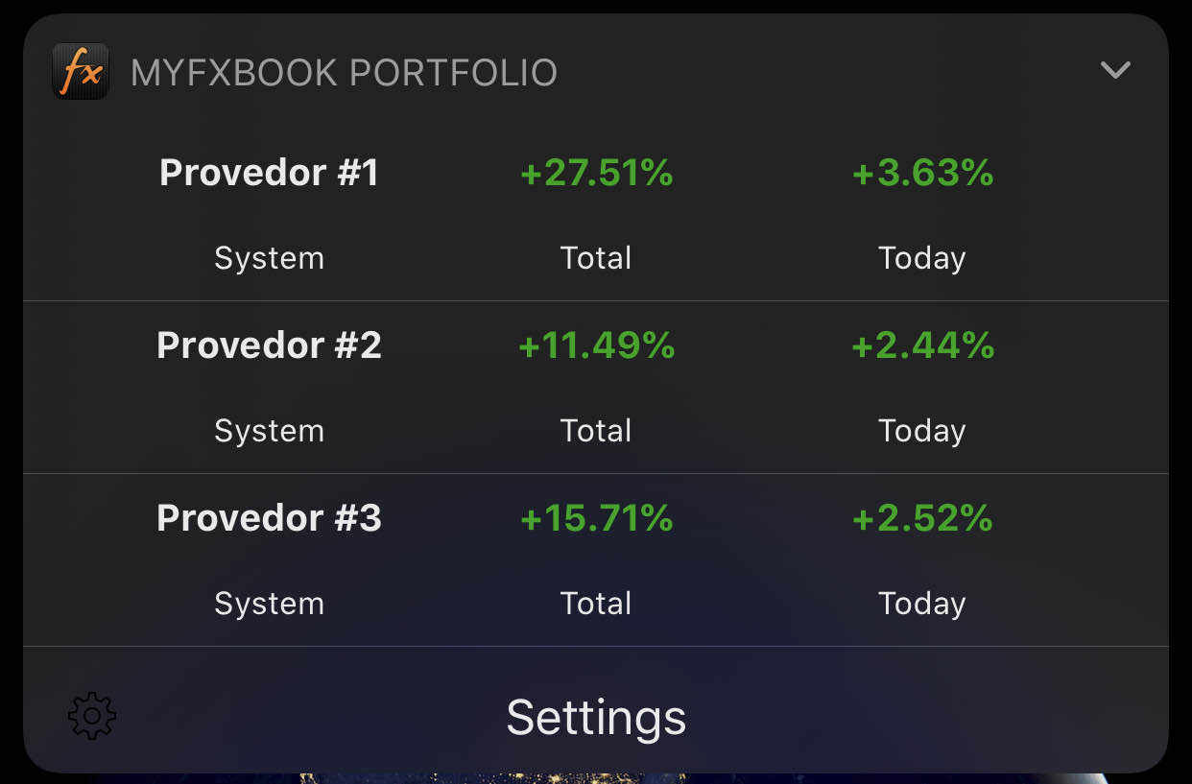
Task: Tap the +2.52% today gain value
Action: pyautogui.click(x=922, y=518)
